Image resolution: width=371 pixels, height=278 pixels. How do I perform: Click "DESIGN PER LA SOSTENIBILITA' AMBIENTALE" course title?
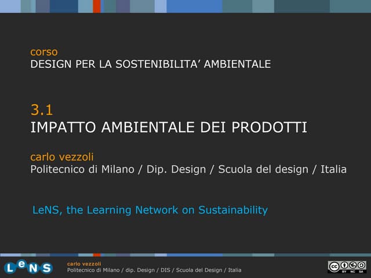click(x=150, y=64)
